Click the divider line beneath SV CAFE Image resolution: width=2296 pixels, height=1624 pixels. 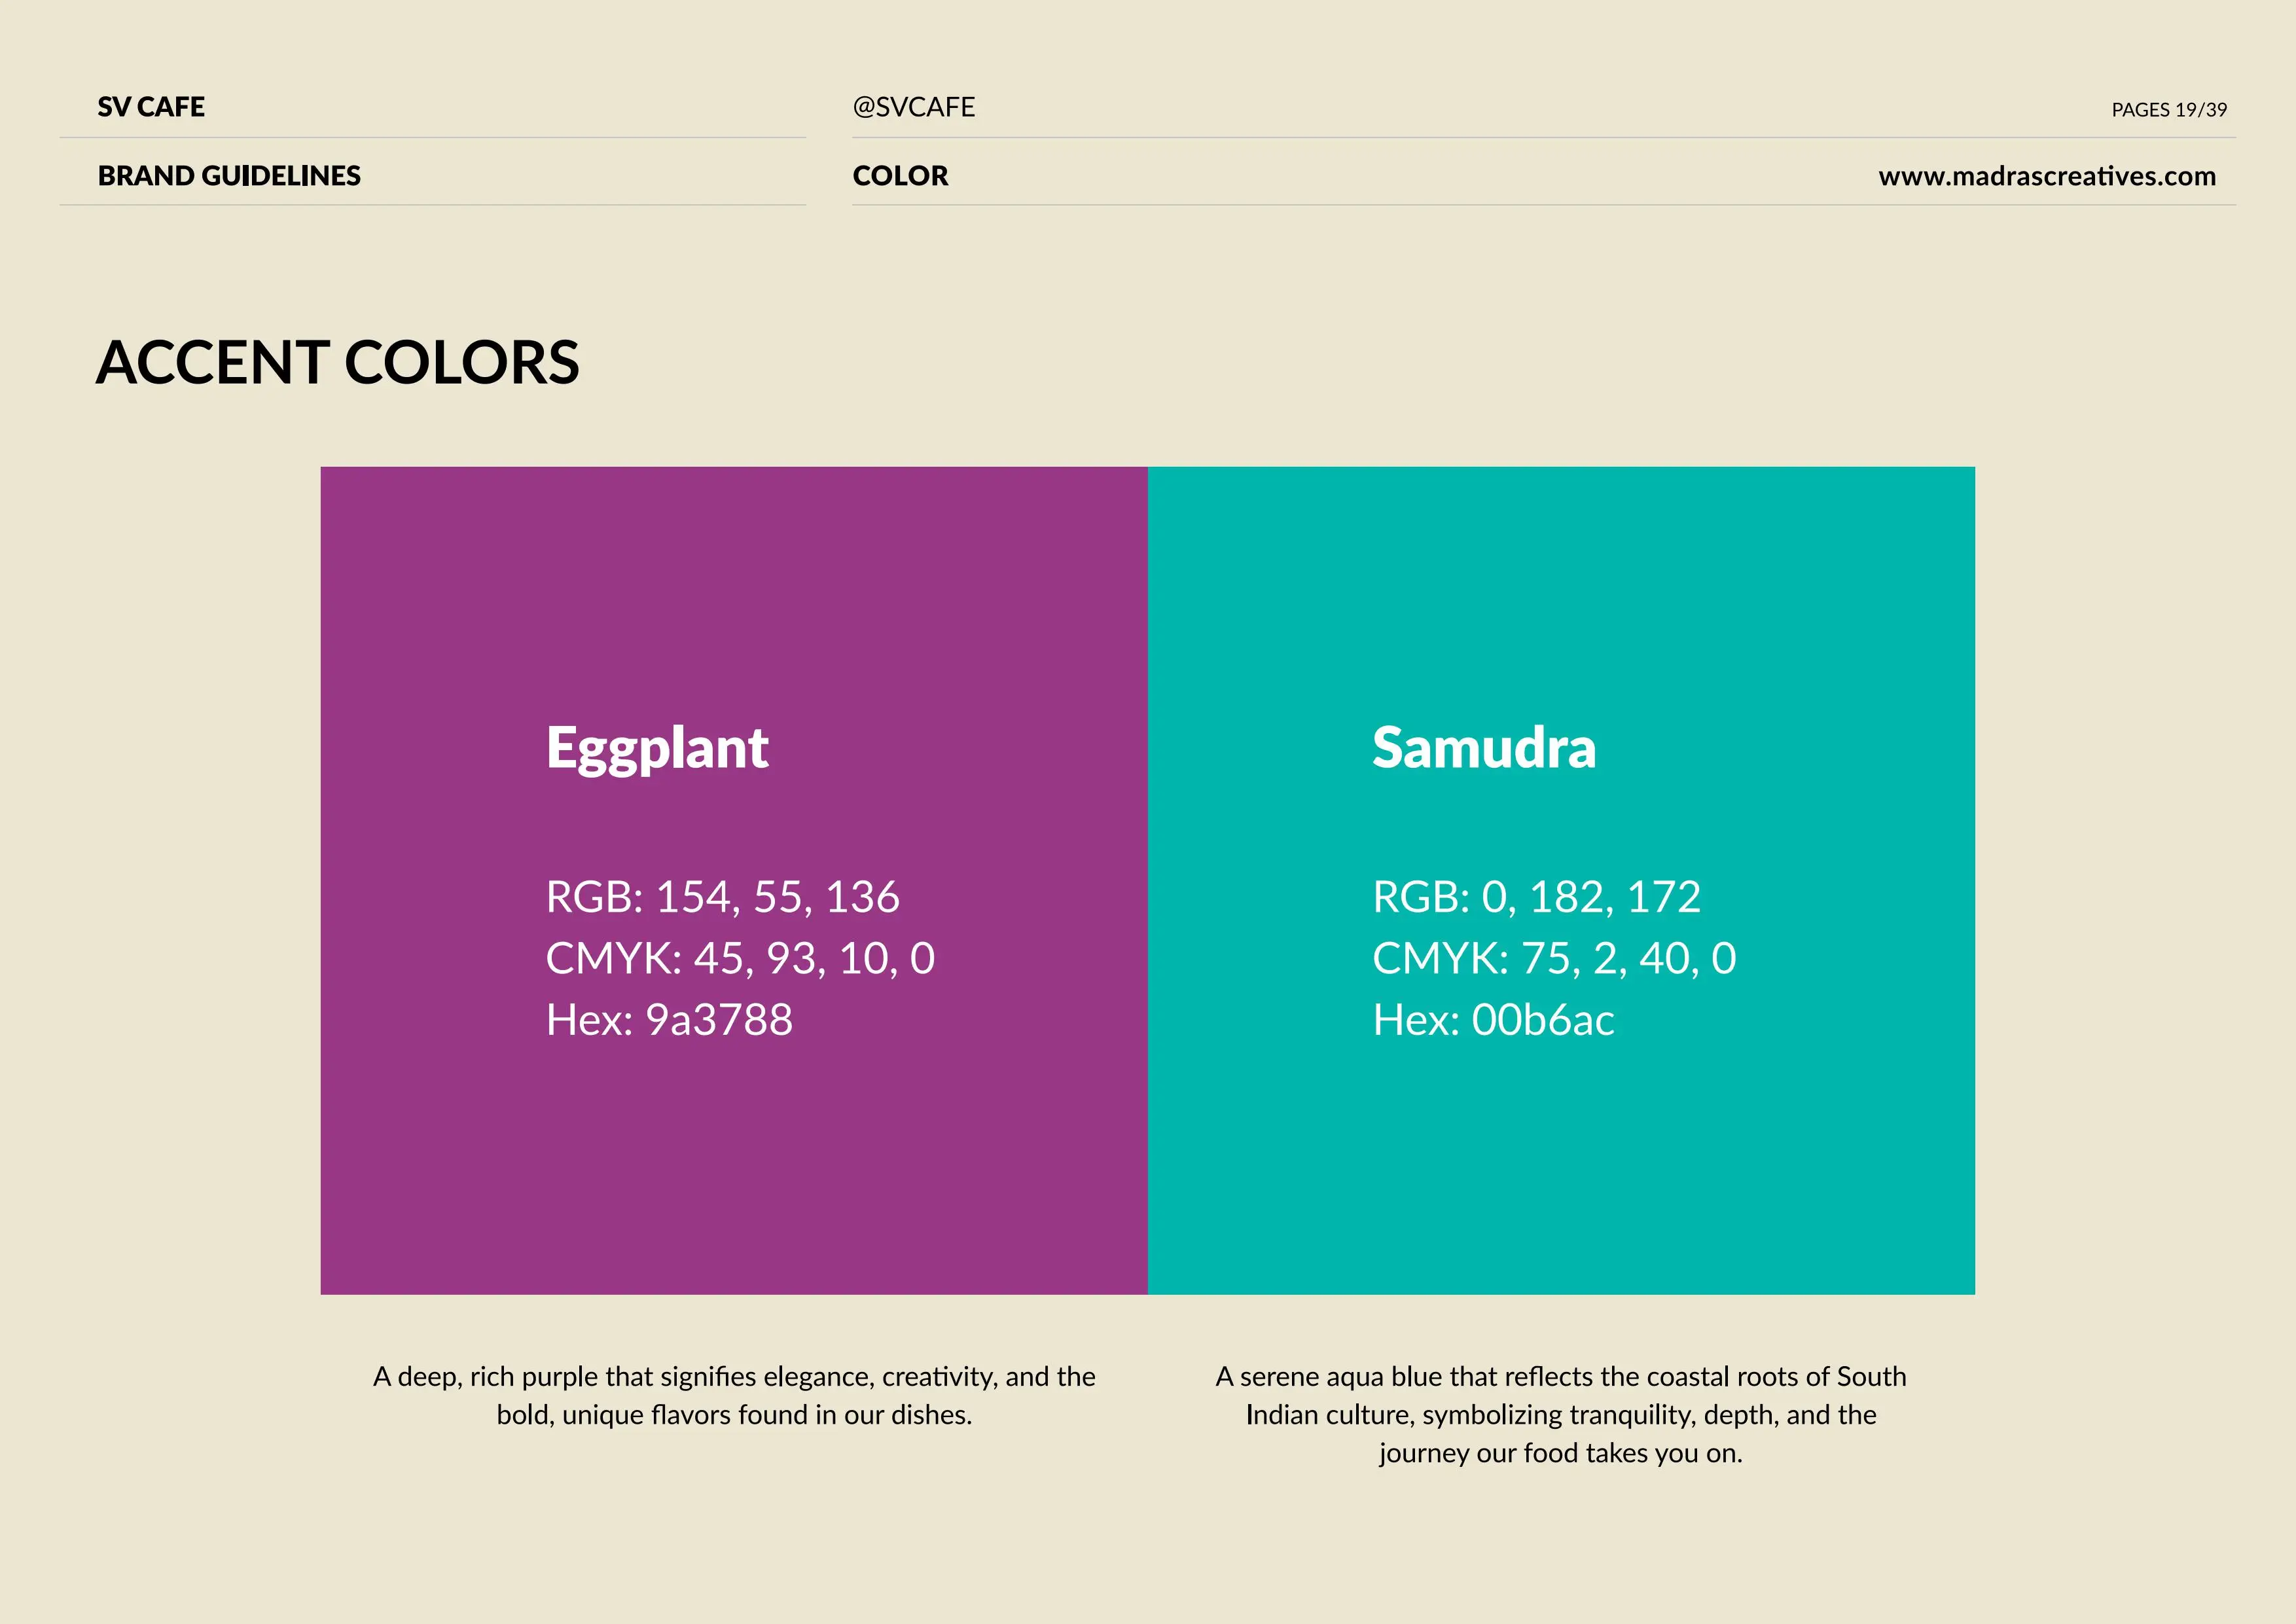(x=432, y=137)
